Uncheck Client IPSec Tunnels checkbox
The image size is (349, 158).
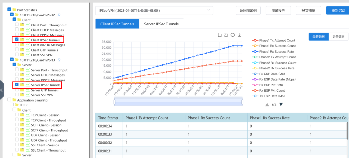tap(17, 40)
